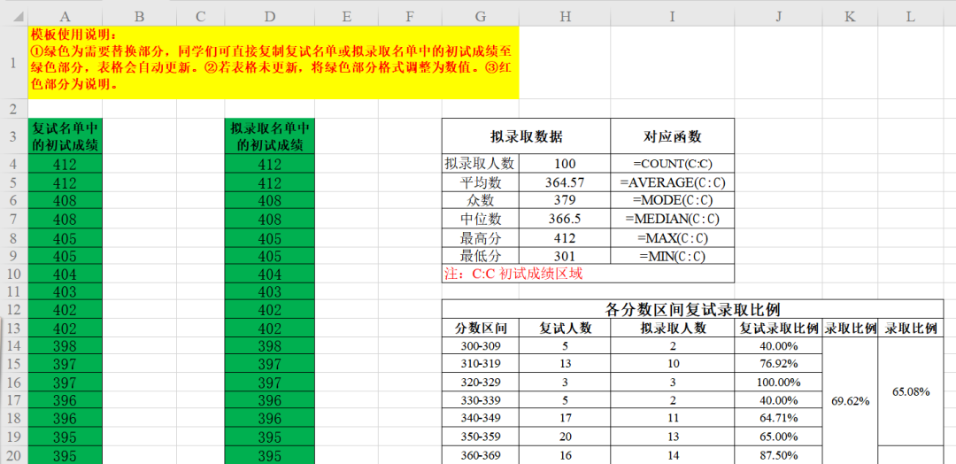
Task: Click the =MEDIAN(C:C) formula cell
Action: pos(673,219)
